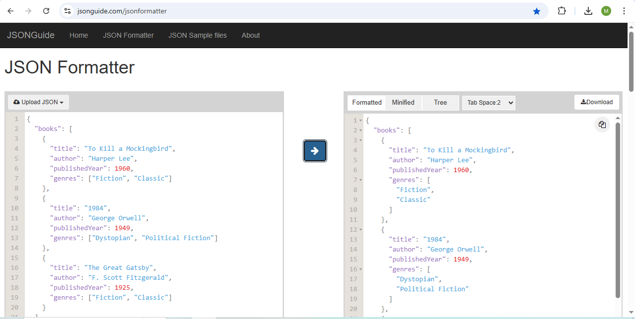Open the browser extensions puzzle icon
This screenshot has height=319, width=635.
[562, 11]
